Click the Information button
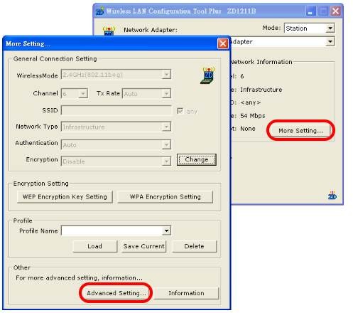353x313 pixels. pos(186,293)
